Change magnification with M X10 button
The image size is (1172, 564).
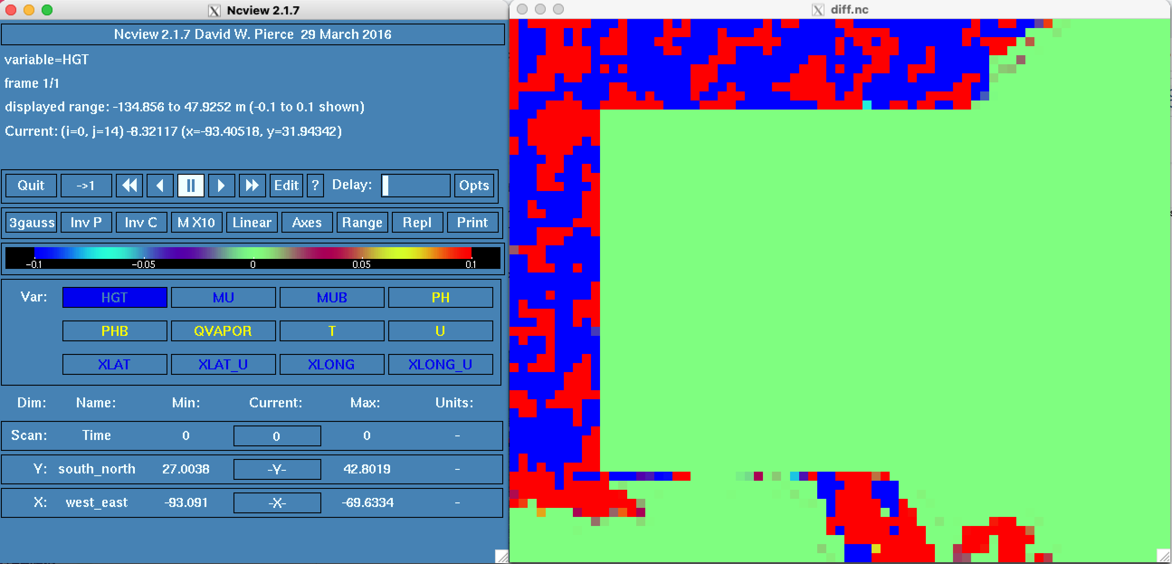pyautogui.click(x=196, y=223)
